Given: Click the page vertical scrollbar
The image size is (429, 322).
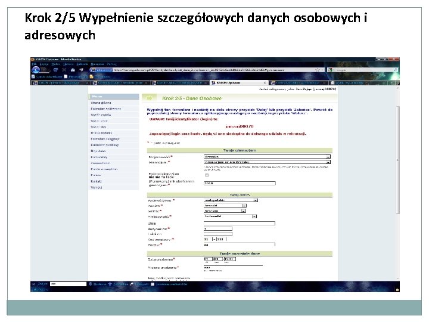Looking at the screenshot, I should (x=398, y=160).
